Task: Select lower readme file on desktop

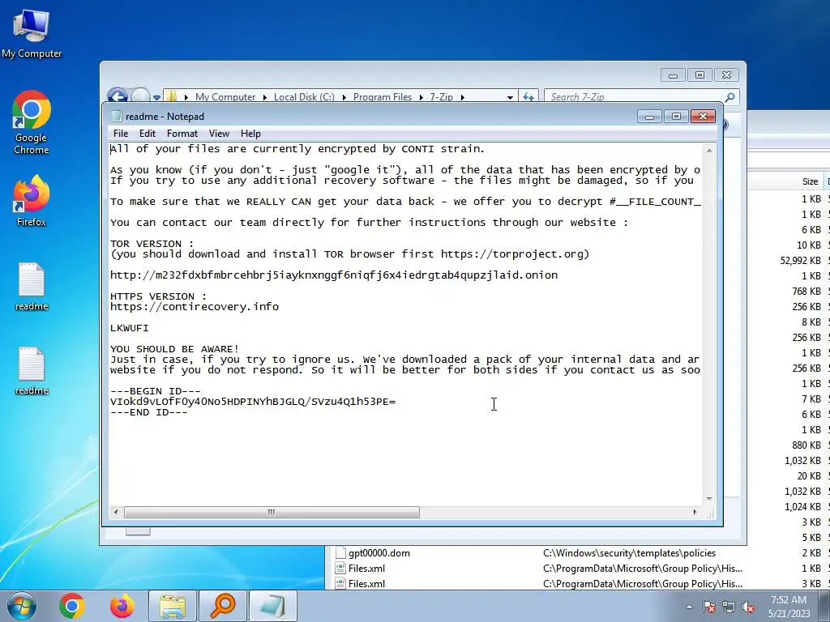Action: coord(32,371)
